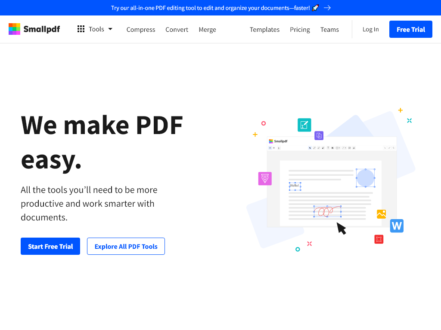This screenshot has width=441, height=330.
Task: Click the Free Trial header button
Action: (x=410, y=29)
